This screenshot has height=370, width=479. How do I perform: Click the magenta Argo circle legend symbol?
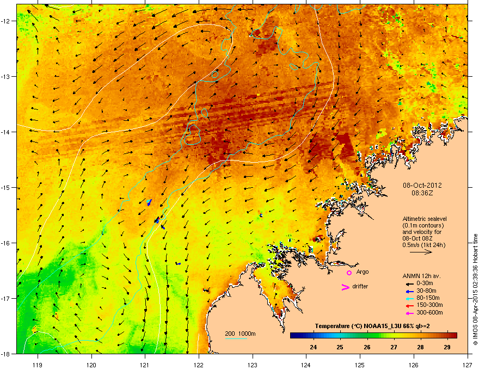click(349, 273)
